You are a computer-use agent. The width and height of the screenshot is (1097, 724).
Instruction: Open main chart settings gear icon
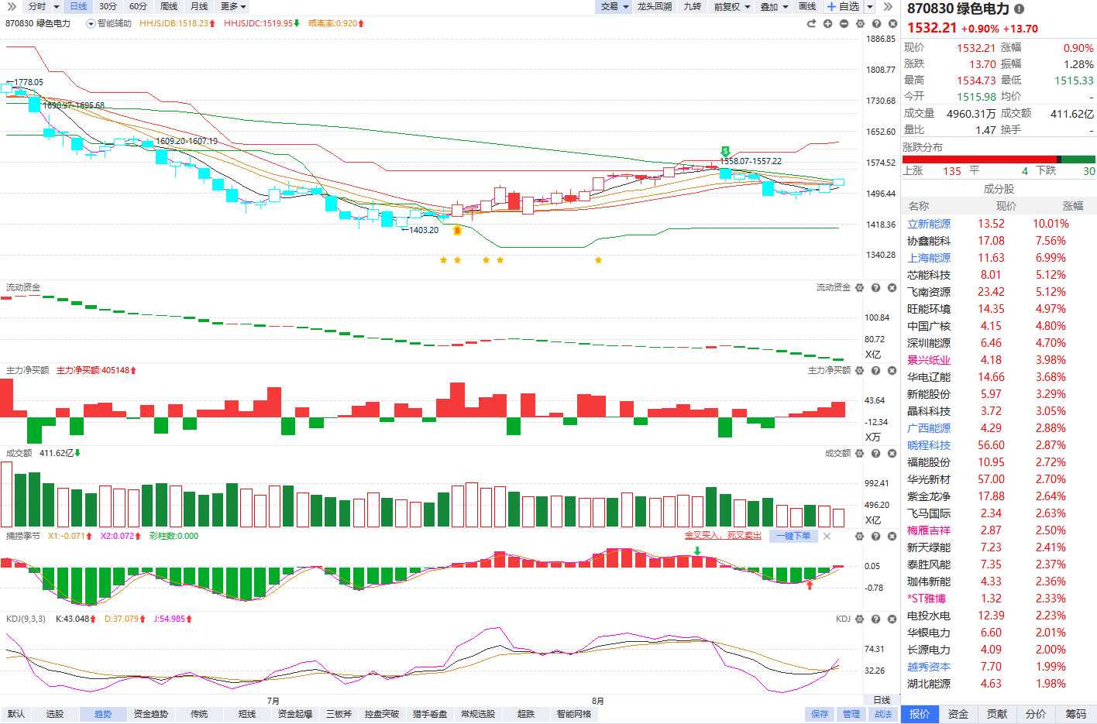click(860, 23)
